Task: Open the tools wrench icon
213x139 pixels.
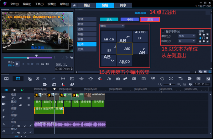Action: tap(38, 79)
